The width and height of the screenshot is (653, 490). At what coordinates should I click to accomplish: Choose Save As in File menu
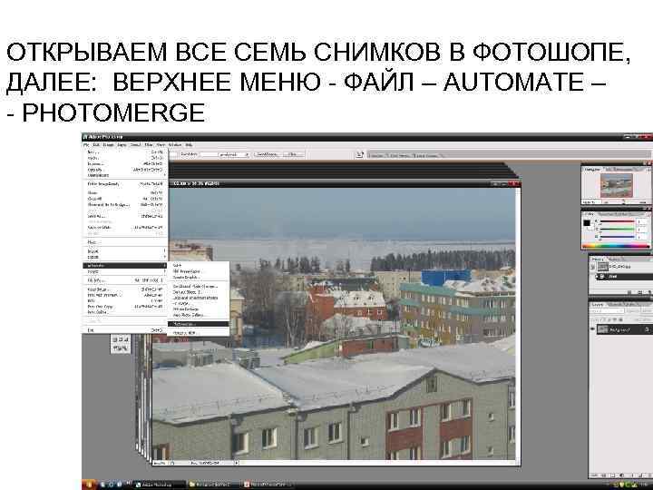point(125,216)
